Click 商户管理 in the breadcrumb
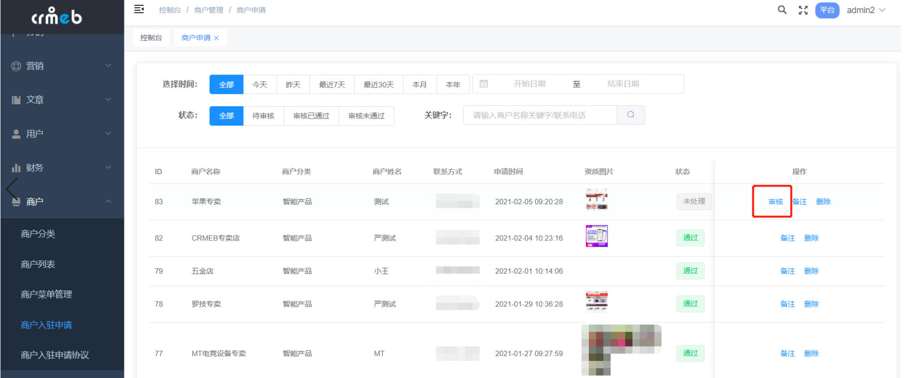Viewport: 909px width, 378px height. click(x=209, y=10)
